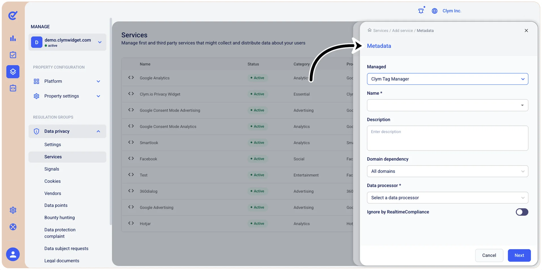Toggle Ignore by RealtimeCompliance switch
The image size is (542, 270).
(522, 212)
